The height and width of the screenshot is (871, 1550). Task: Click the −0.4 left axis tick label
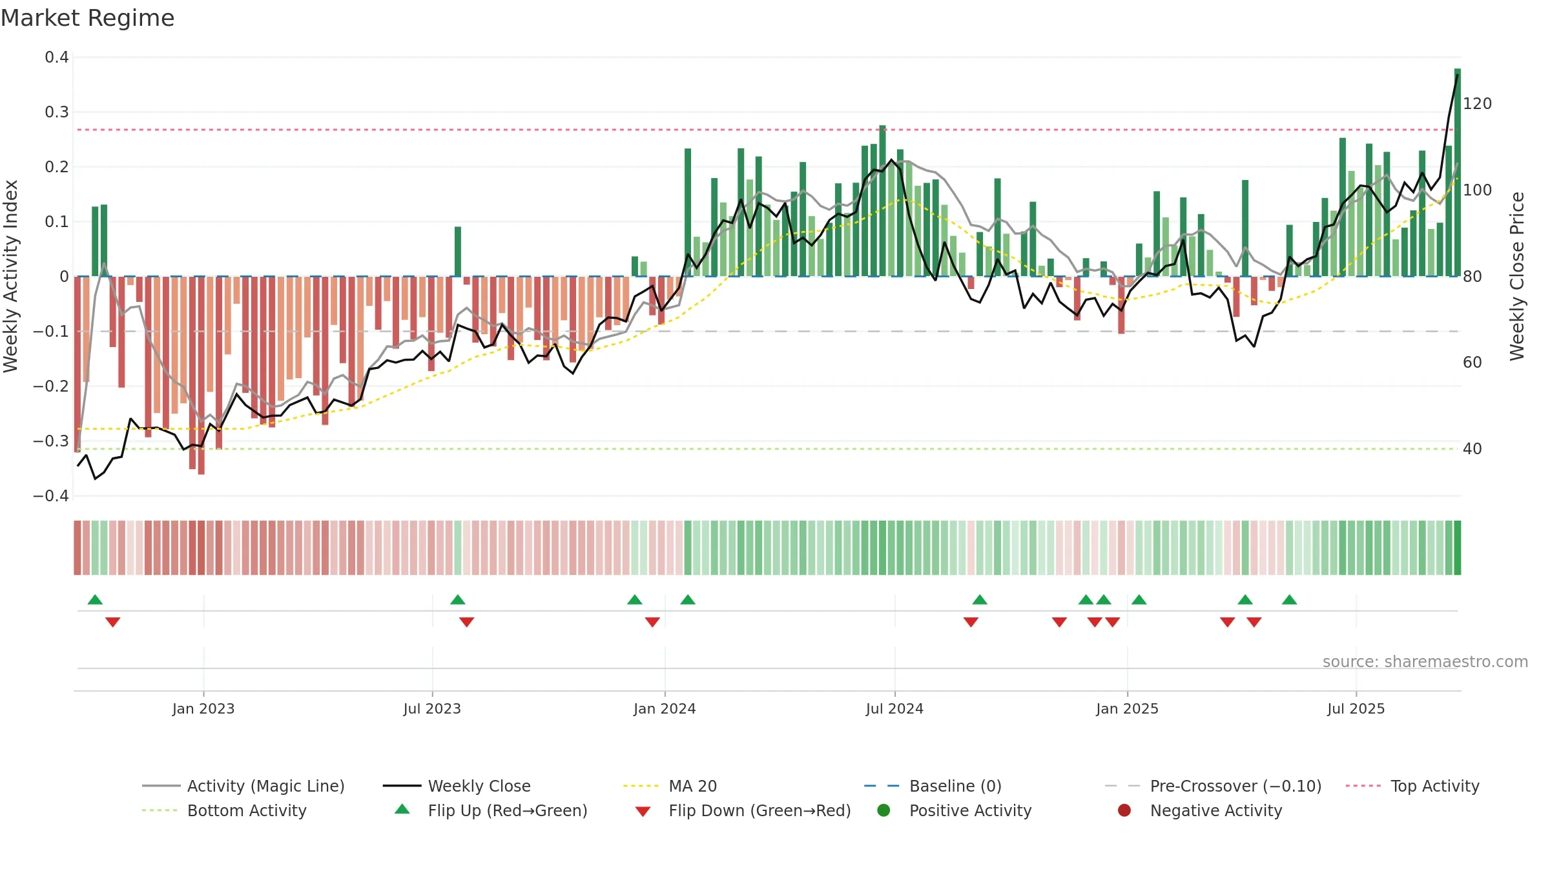[x=51, y=496]
